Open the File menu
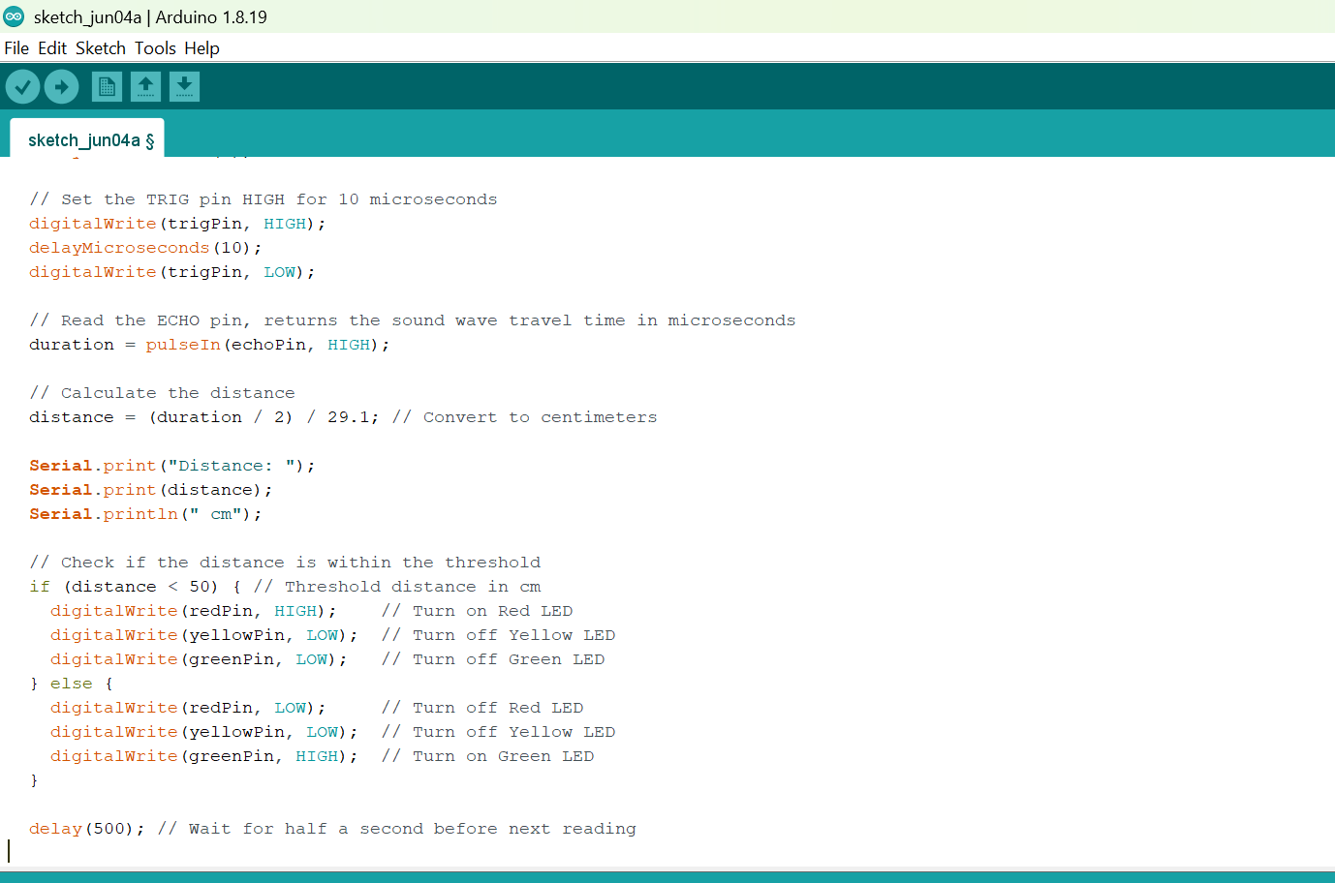This screenshot has width=1335, height=883. (x=16, y=48)
